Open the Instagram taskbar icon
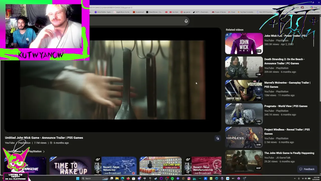Screen dimensions: 321x181 point(189,178)
